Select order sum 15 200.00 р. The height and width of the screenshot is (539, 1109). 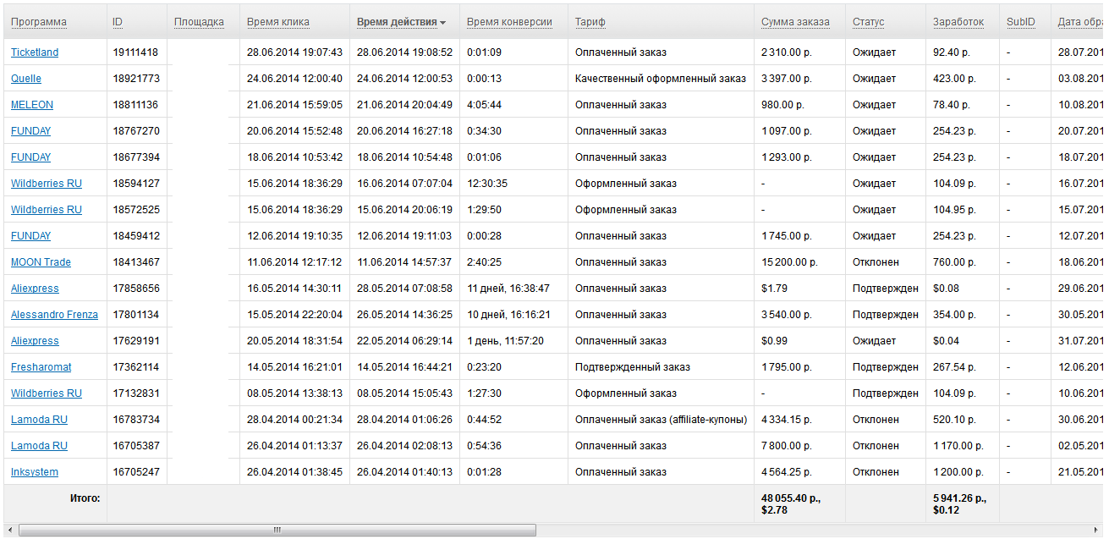[789, 262]
